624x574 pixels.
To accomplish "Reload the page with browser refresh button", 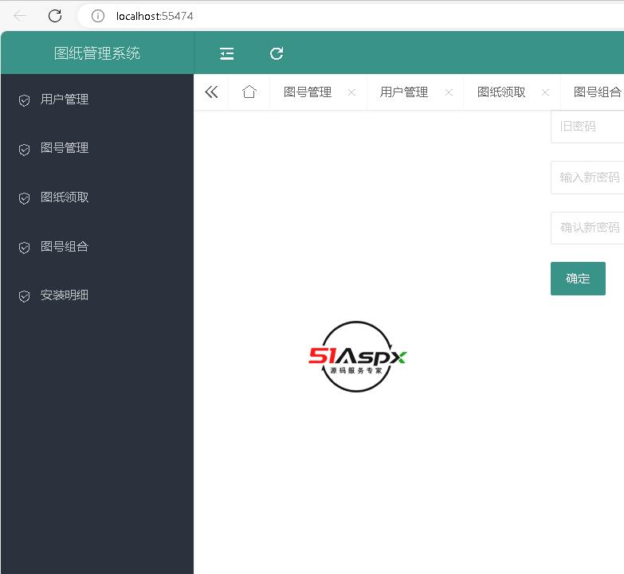I will (x=55, y=16).
